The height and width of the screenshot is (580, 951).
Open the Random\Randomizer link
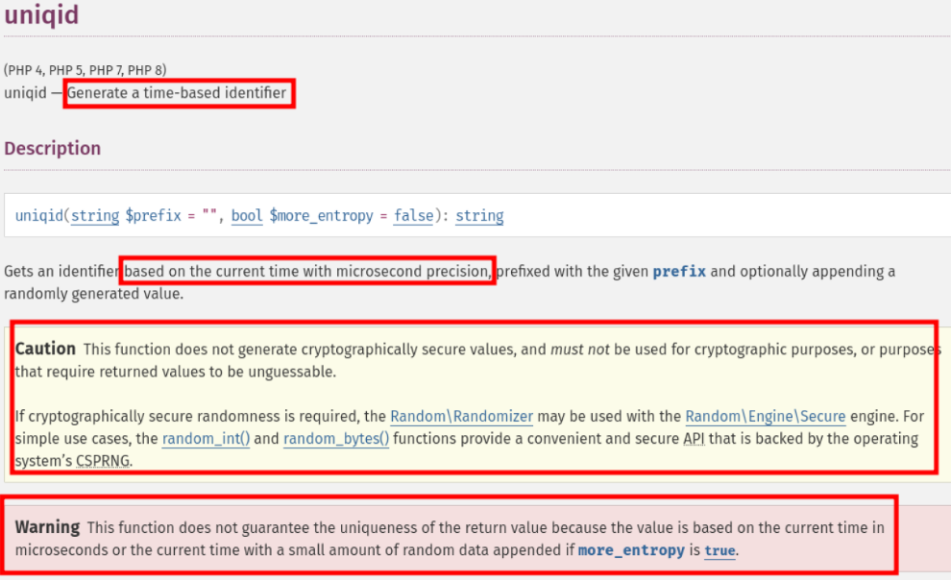[461, 417]
